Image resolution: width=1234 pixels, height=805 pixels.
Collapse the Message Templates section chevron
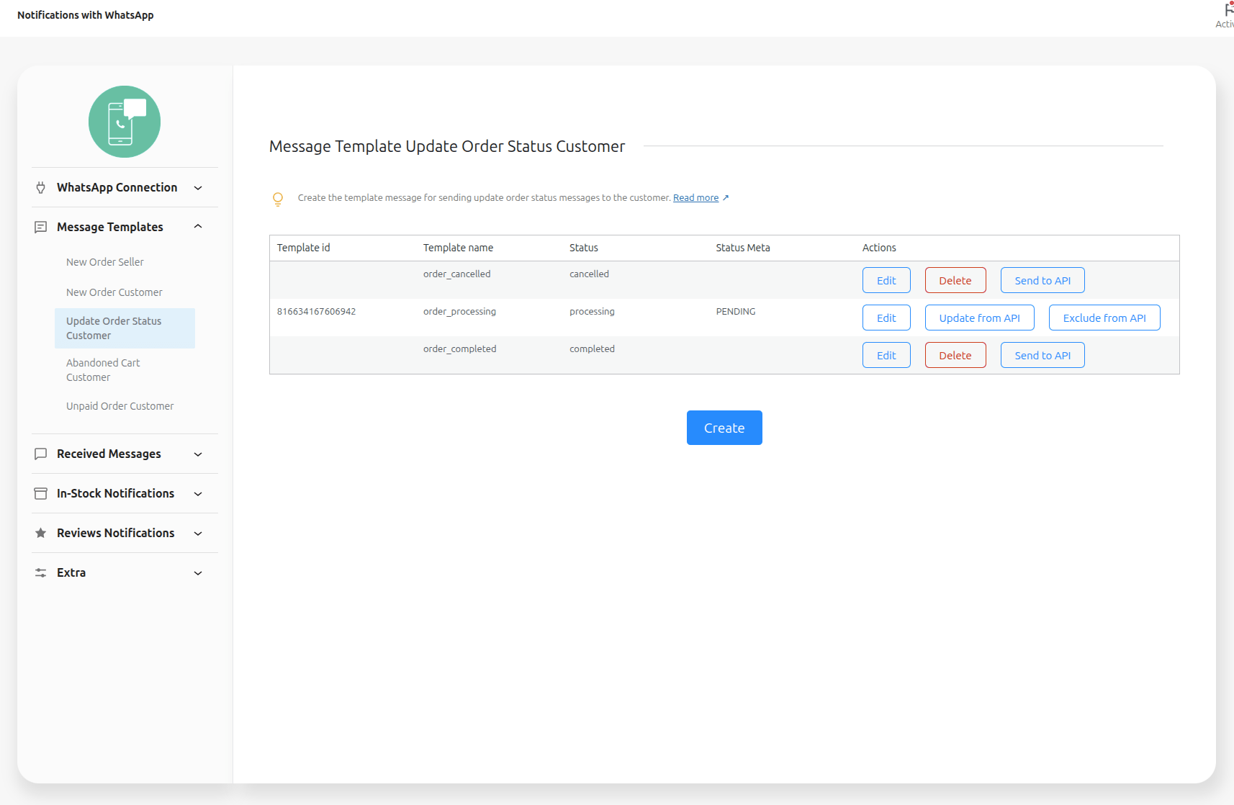[198, 227]
